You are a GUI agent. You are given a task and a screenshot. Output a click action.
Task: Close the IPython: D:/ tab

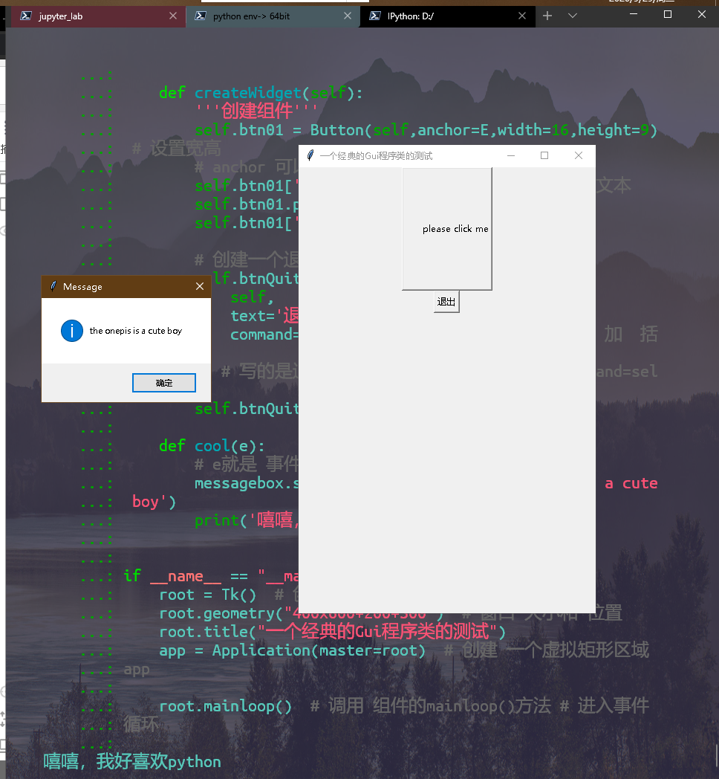tap(522, 16)
